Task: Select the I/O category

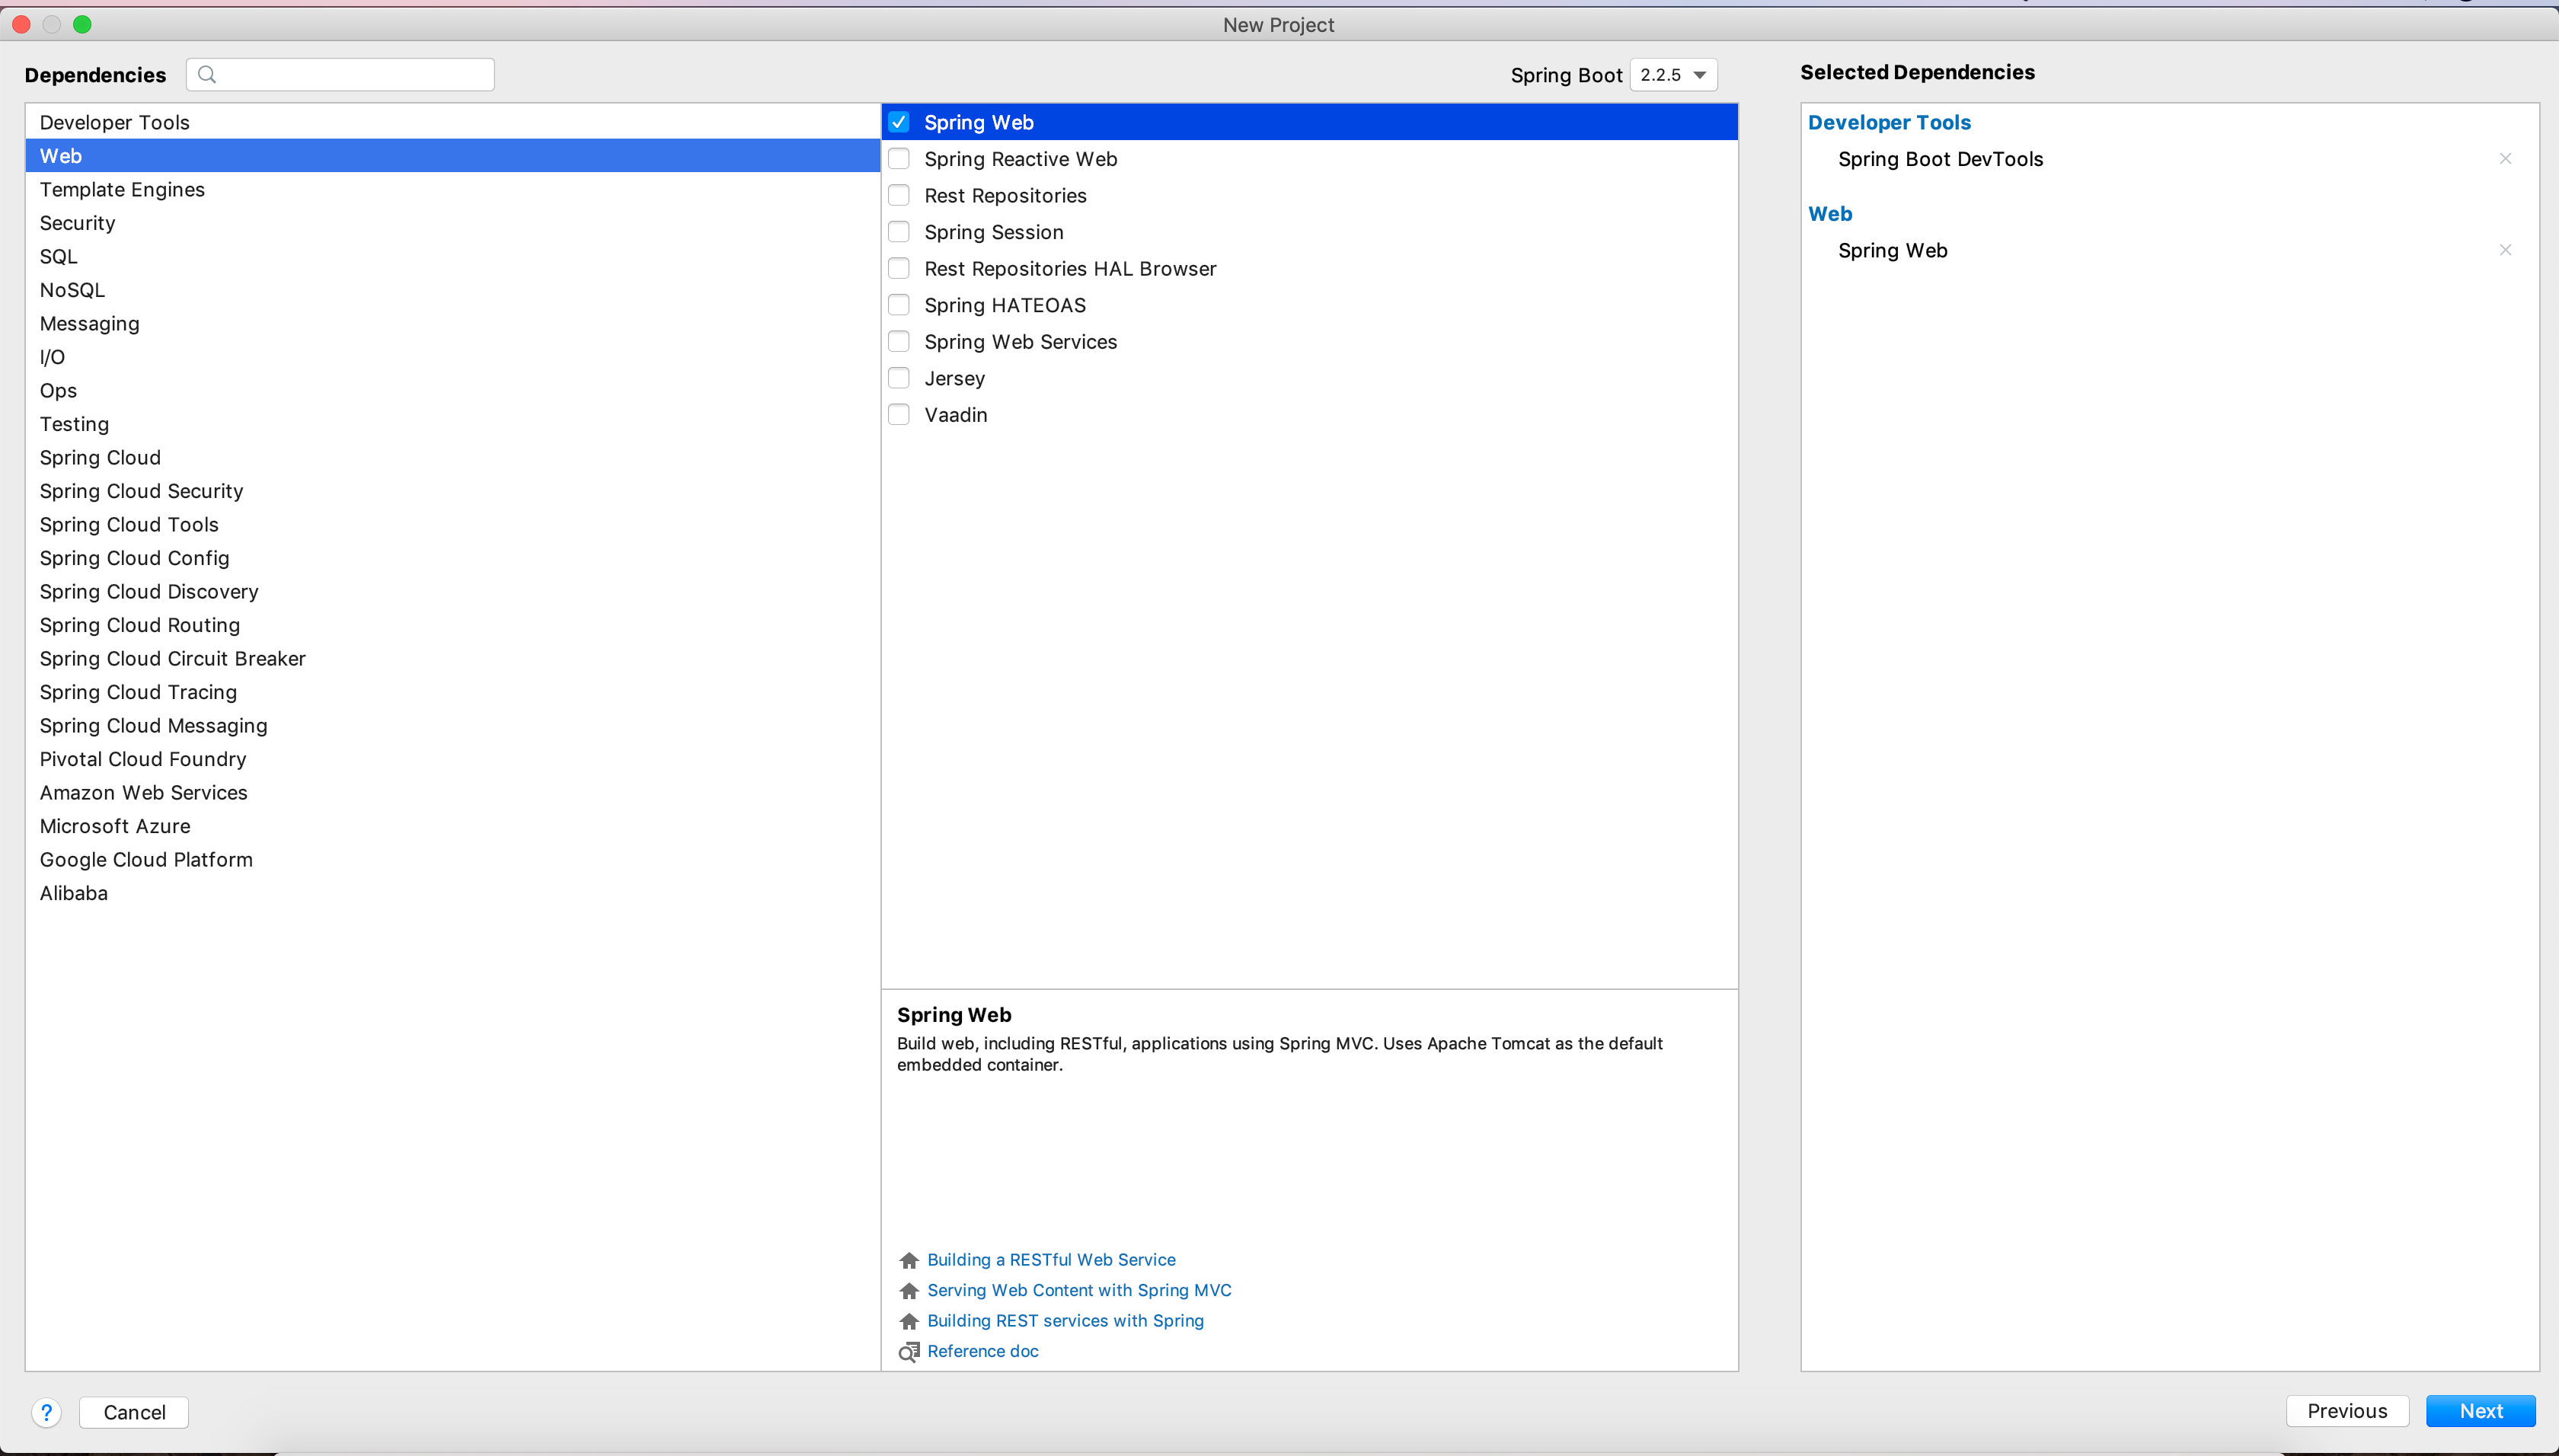Action: point(452,357)
